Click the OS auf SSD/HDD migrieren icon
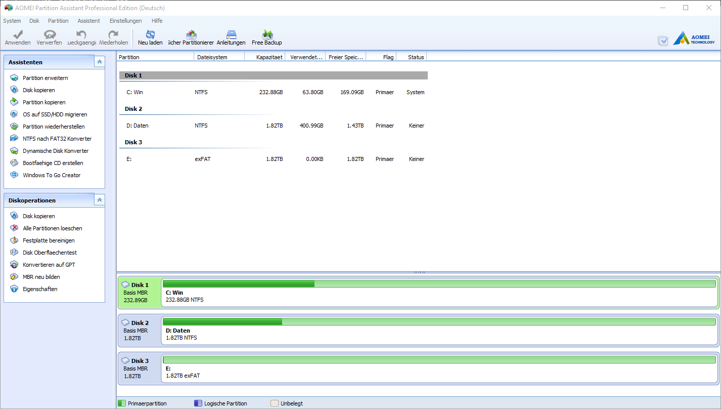 coord(14,114)
